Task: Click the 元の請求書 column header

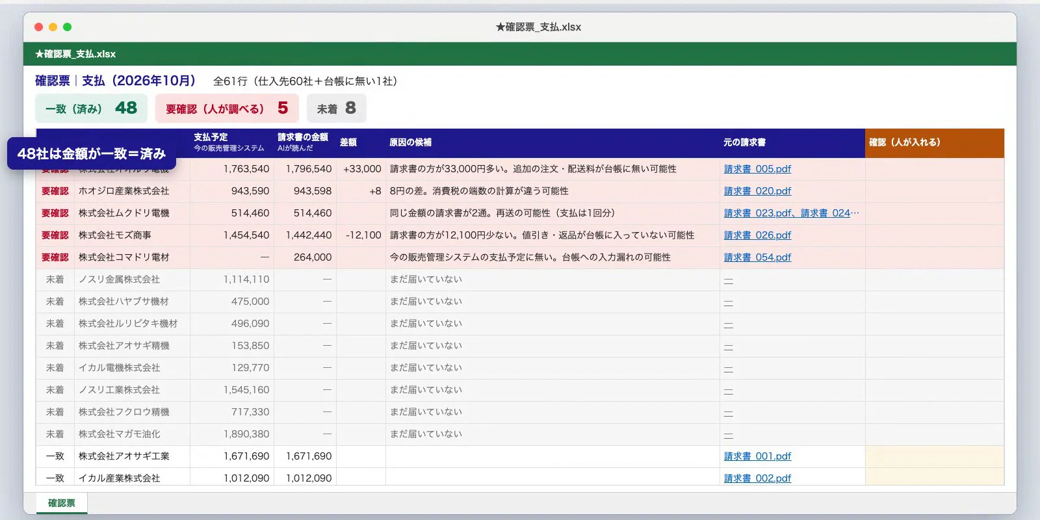Action: click(792, 142)
